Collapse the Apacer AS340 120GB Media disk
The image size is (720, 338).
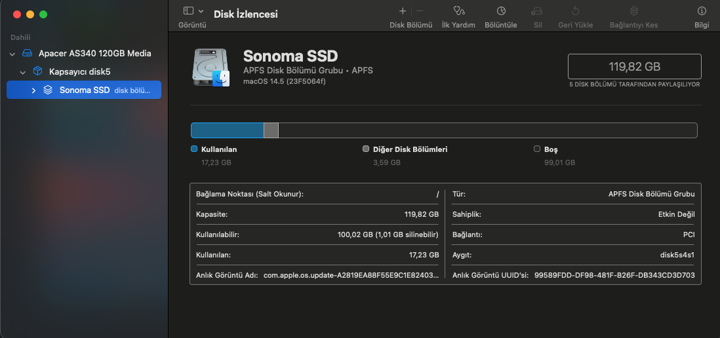(12, 53)
